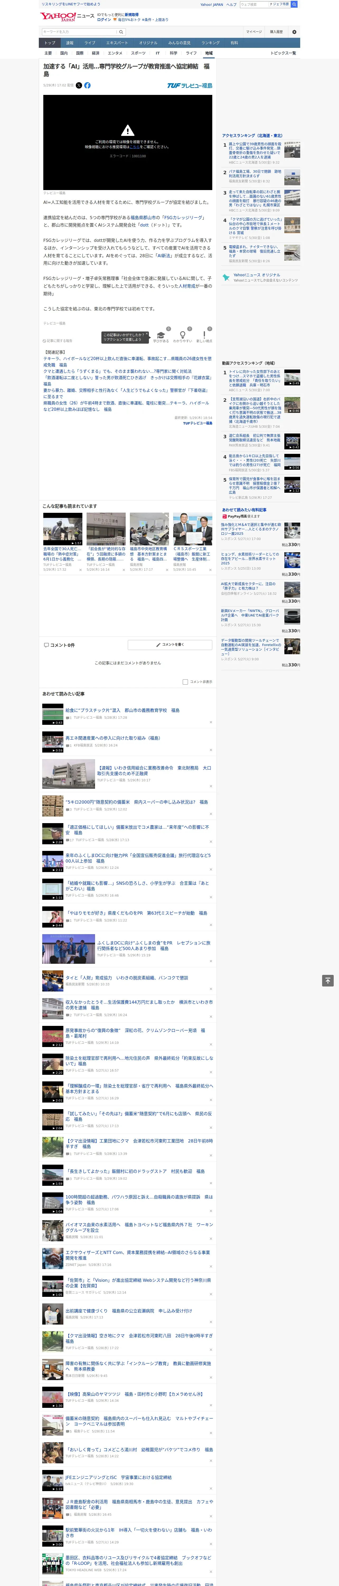The image size is (339, 1586).
Task: Open the AI新法 link in article
Action: tap(164, 256)
